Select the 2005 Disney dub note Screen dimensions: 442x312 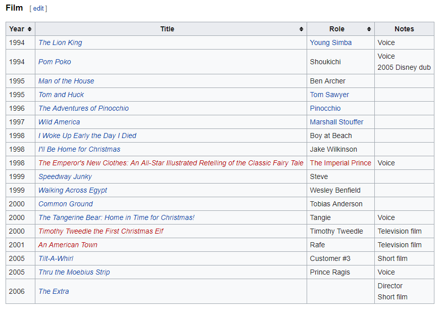click(x=404, y=67)
